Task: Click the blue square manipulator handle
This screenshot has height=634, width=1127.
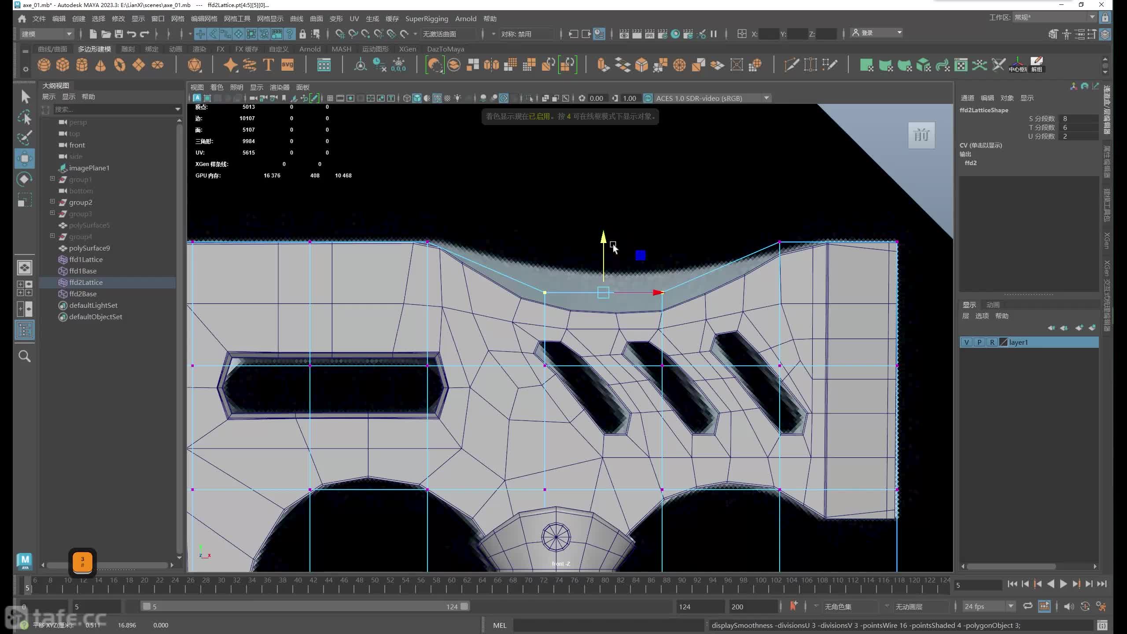Action: point(641,255)
